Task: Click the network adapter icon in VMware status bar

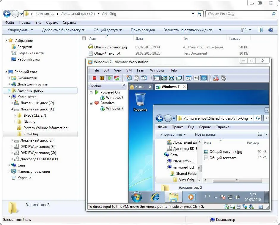Action: [245, 207]
